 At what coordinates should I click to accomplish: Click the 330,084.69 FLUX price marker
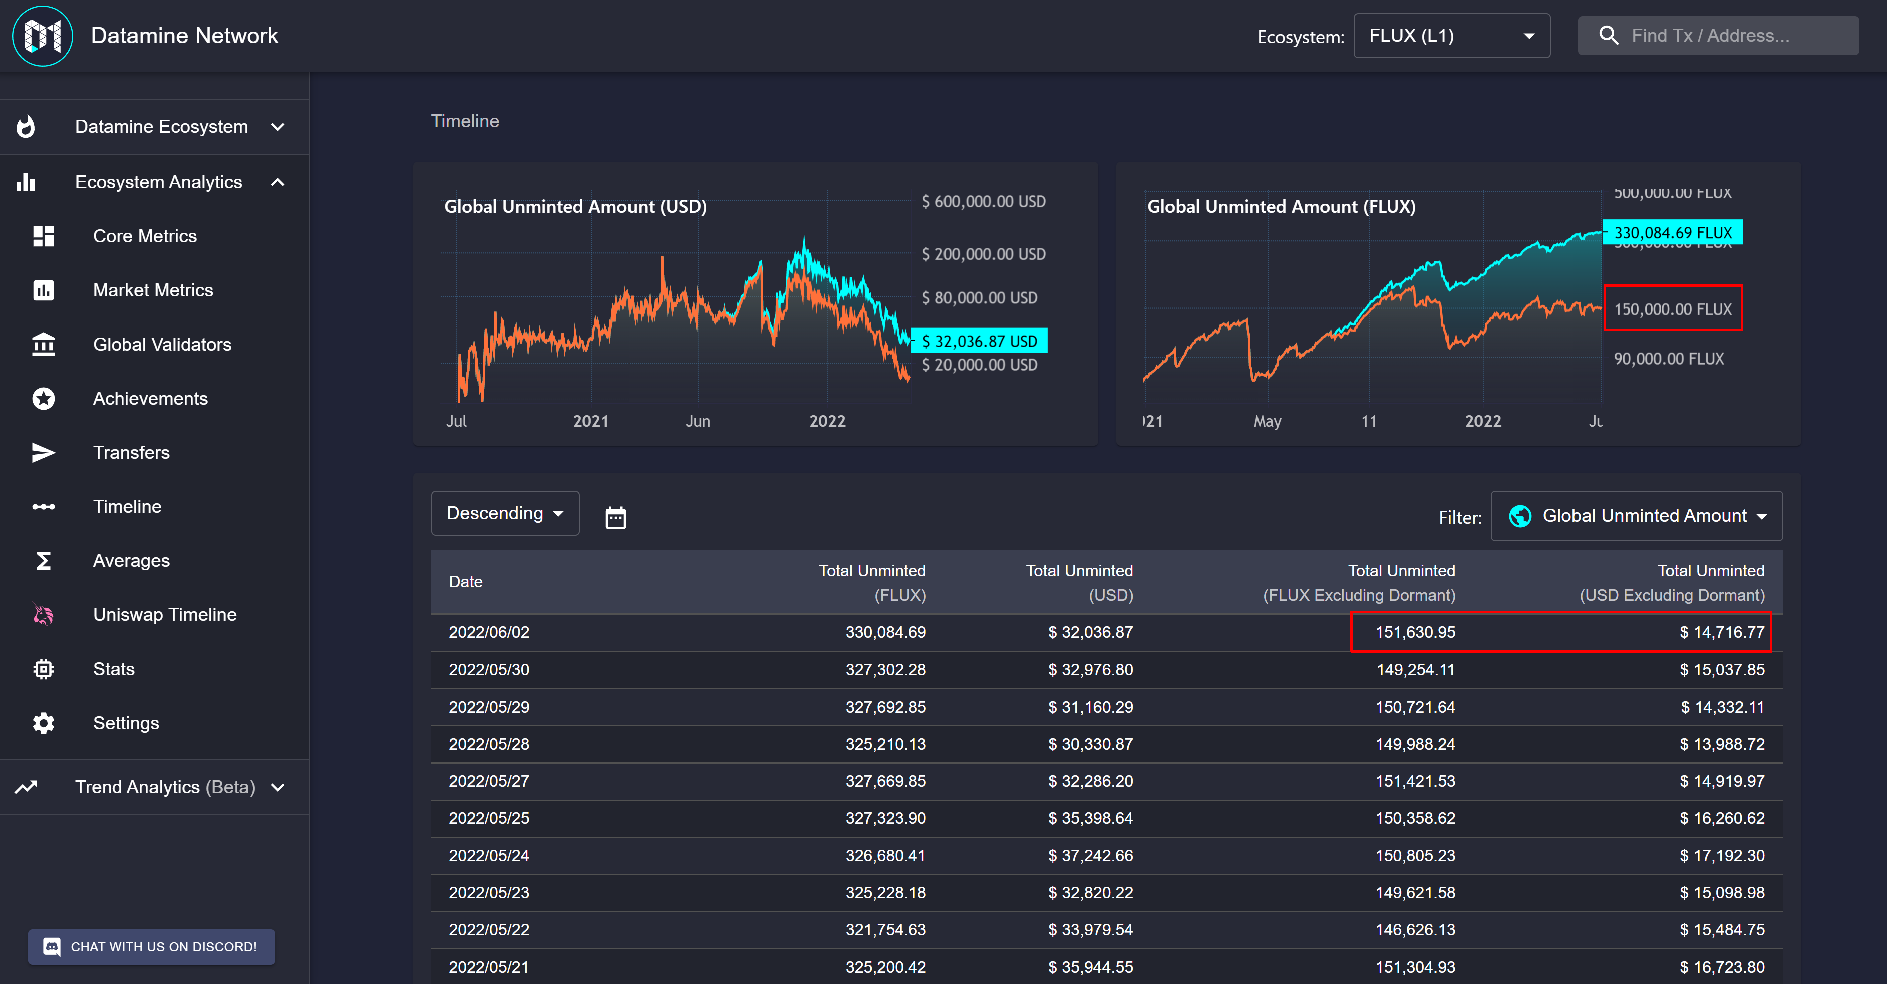1672,232
